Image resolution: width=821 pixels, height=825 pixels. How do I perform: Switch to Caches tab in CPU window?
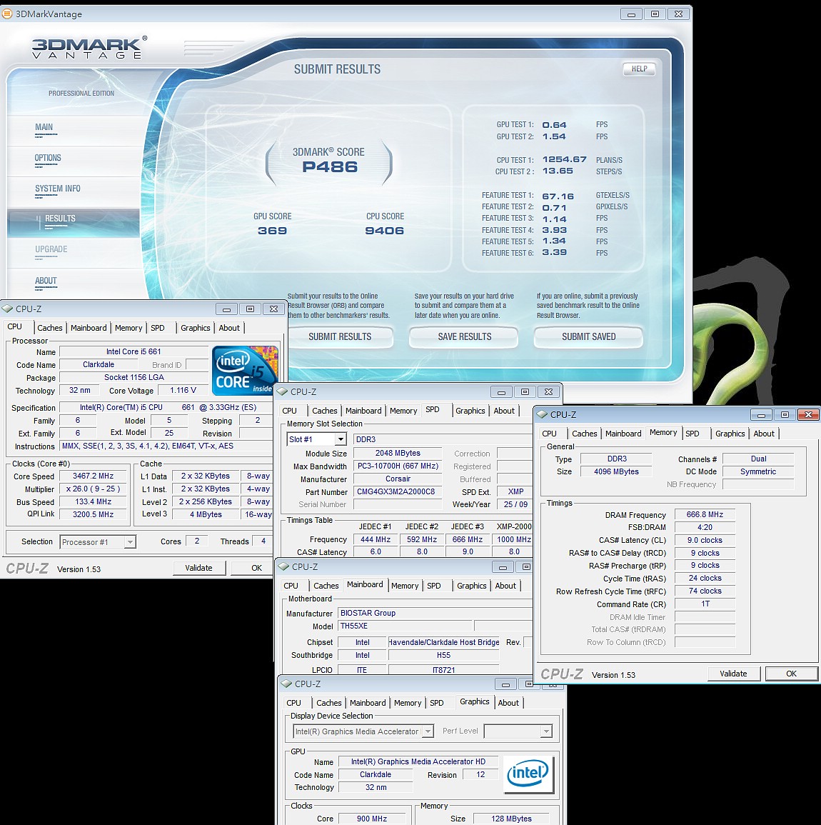50,328
